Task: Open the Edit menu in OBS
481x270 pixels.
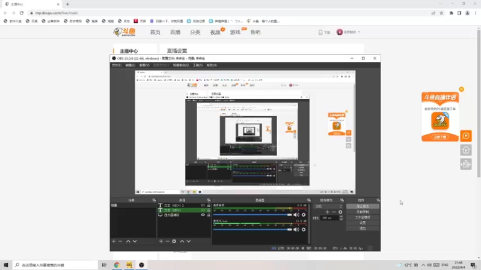Action: click(130, 65)
